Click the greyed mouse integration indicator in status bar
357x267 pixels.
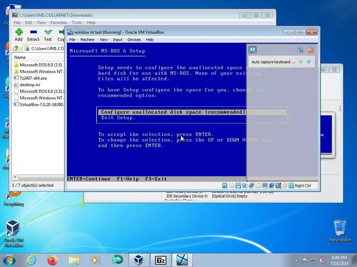click(x=284, y=186)
